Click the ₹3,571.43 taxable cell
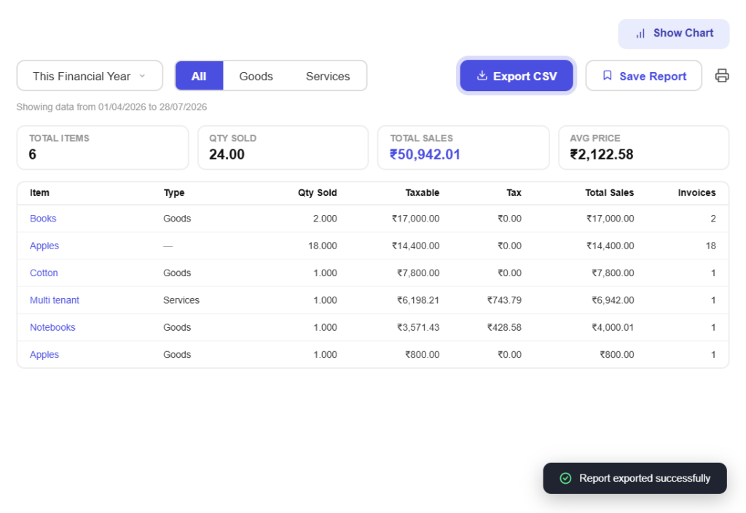This screenshot has height=513, width=746. pos(417,327)
